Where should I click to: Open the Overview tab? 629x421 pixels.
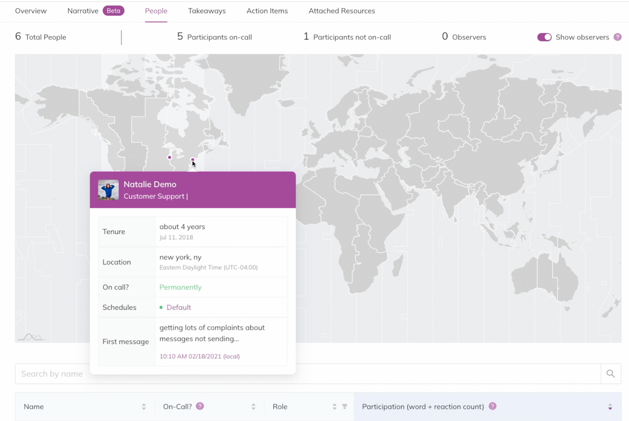(x=31, y=11)
